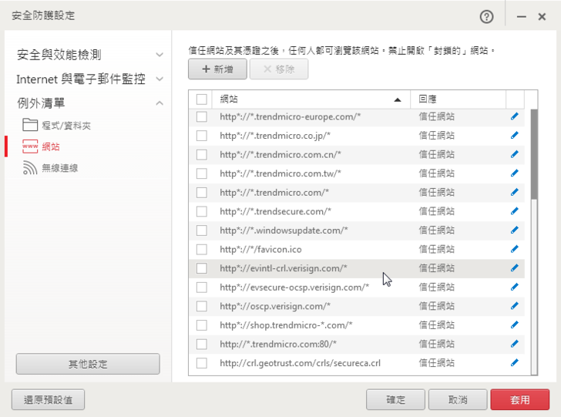Edit the */favicon.ico entry via pencil icon
This screenshot has height=417, width=561.
coord(515,249)
